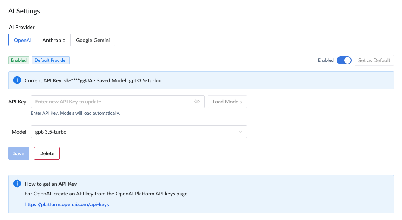Viewport: 402px width, 220px height.
Task: Switch to the Google Gemini provider tab
Action: tap(93, 40)
